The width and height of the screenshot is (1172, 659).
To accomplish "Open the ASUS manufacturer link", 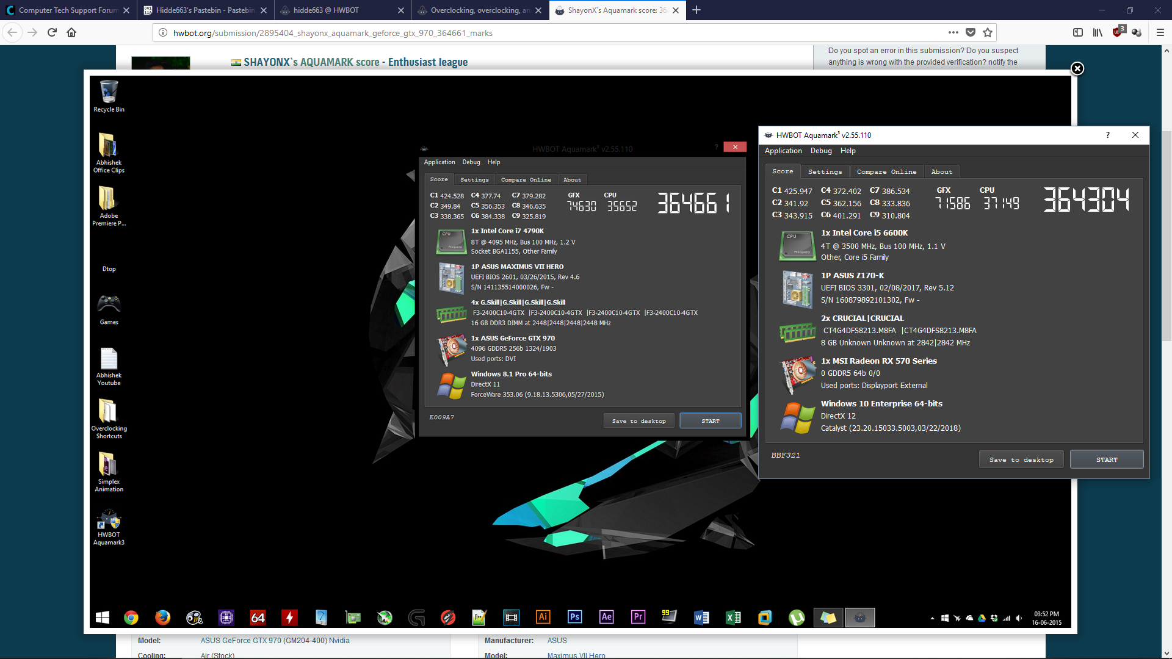I will click(x=557, y=641).
